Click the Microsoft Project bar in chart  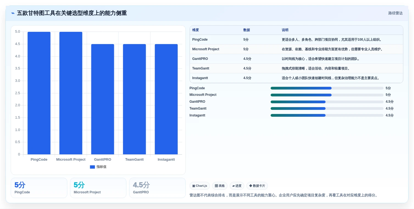pos(71,93)
